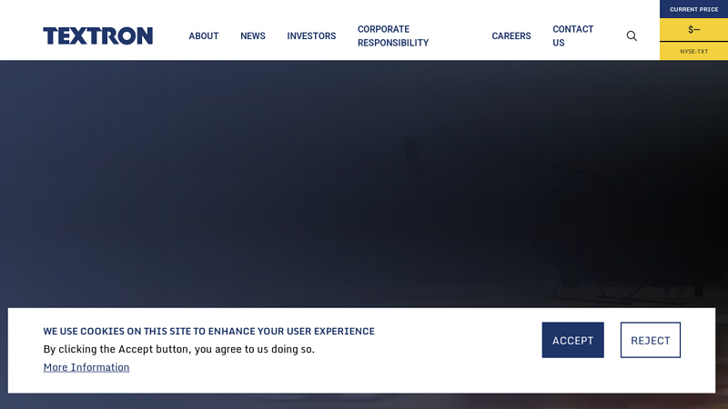Viewport: 728px width, 409px height.
Task: Open the Contact Us page
Action: pyautogui.click(x=572, y=36)
